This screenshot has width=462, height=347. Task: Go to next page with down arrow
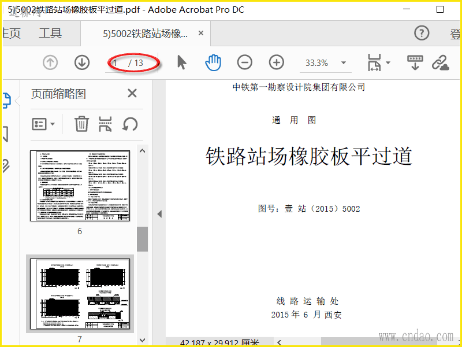tap(82, 62)
